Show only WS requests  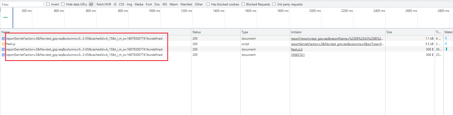(164, 4)
